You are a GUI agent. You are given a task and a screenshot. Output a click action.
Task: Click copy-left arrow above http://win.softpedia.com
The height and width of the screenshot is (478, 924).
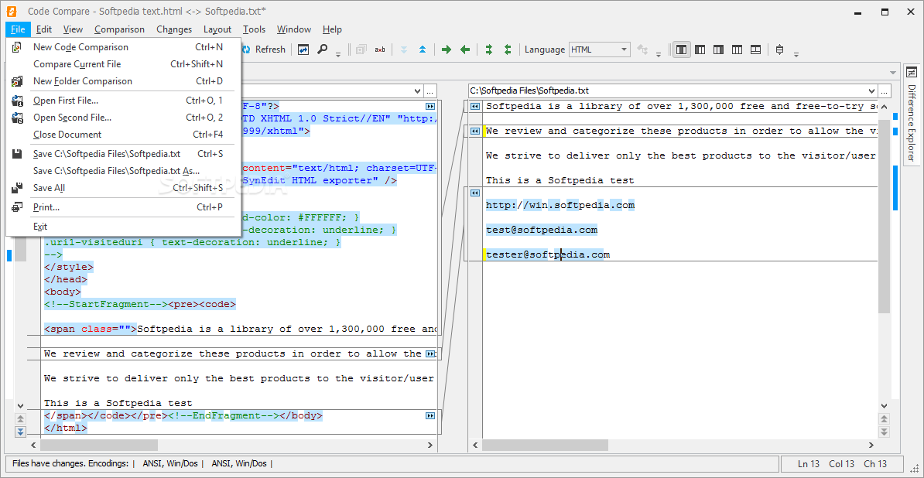[475, 193]
